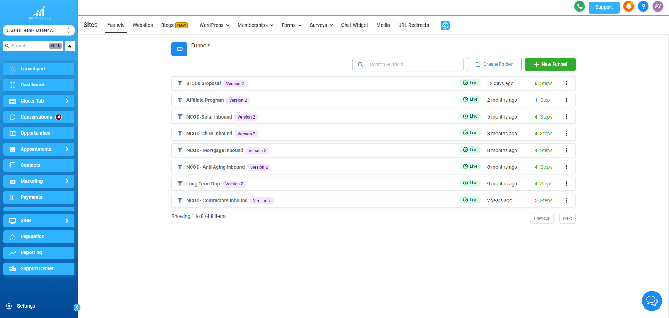Click the lightning bolt quick actions icon
Image resolution: width=669 pixels, height=318 pixels.
click(70, 46)
